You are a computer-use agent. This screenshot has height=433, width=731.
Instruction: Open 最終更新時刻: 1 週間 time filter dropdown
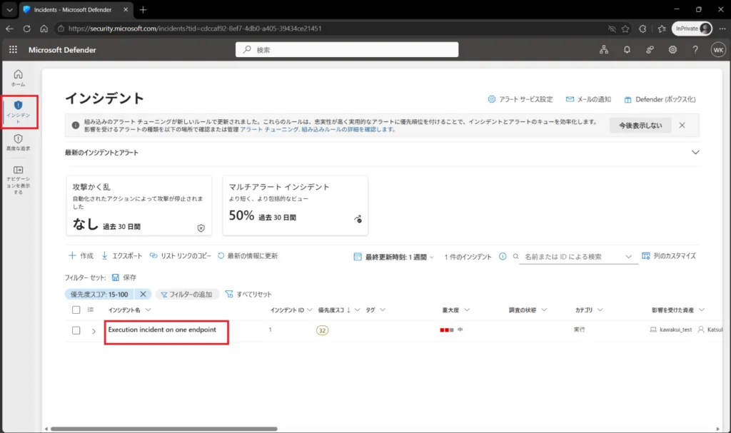pyautogui.click(x=394, y=257)
